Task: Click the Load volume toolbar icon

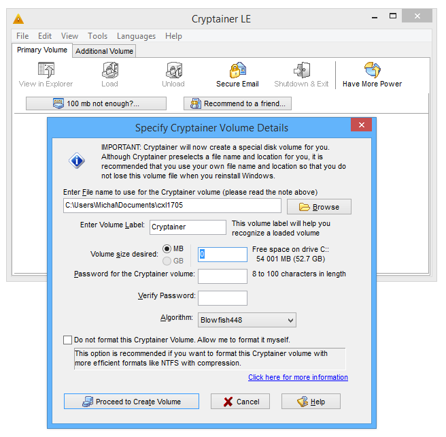Action: [x=110, y=69]
